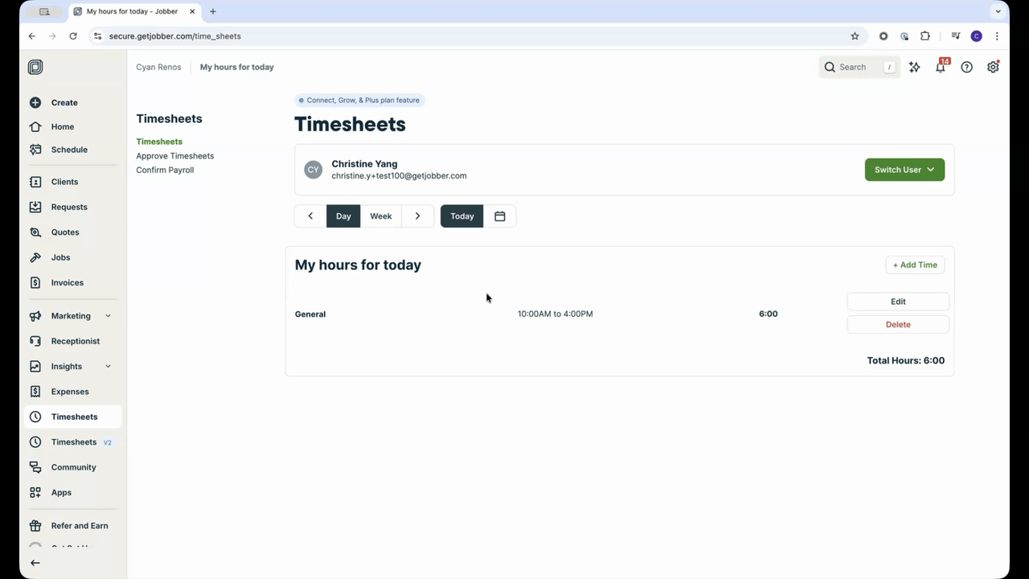Click the Add Time button

pos(915,265)
